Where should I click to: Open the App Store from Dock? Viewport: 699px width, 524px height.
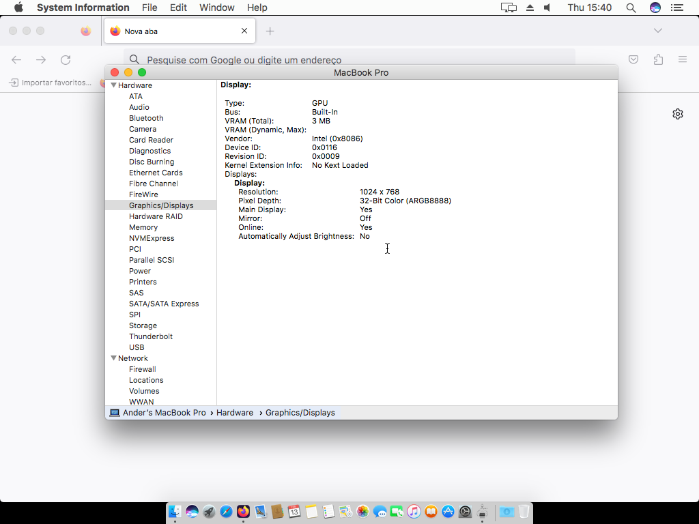448,512
